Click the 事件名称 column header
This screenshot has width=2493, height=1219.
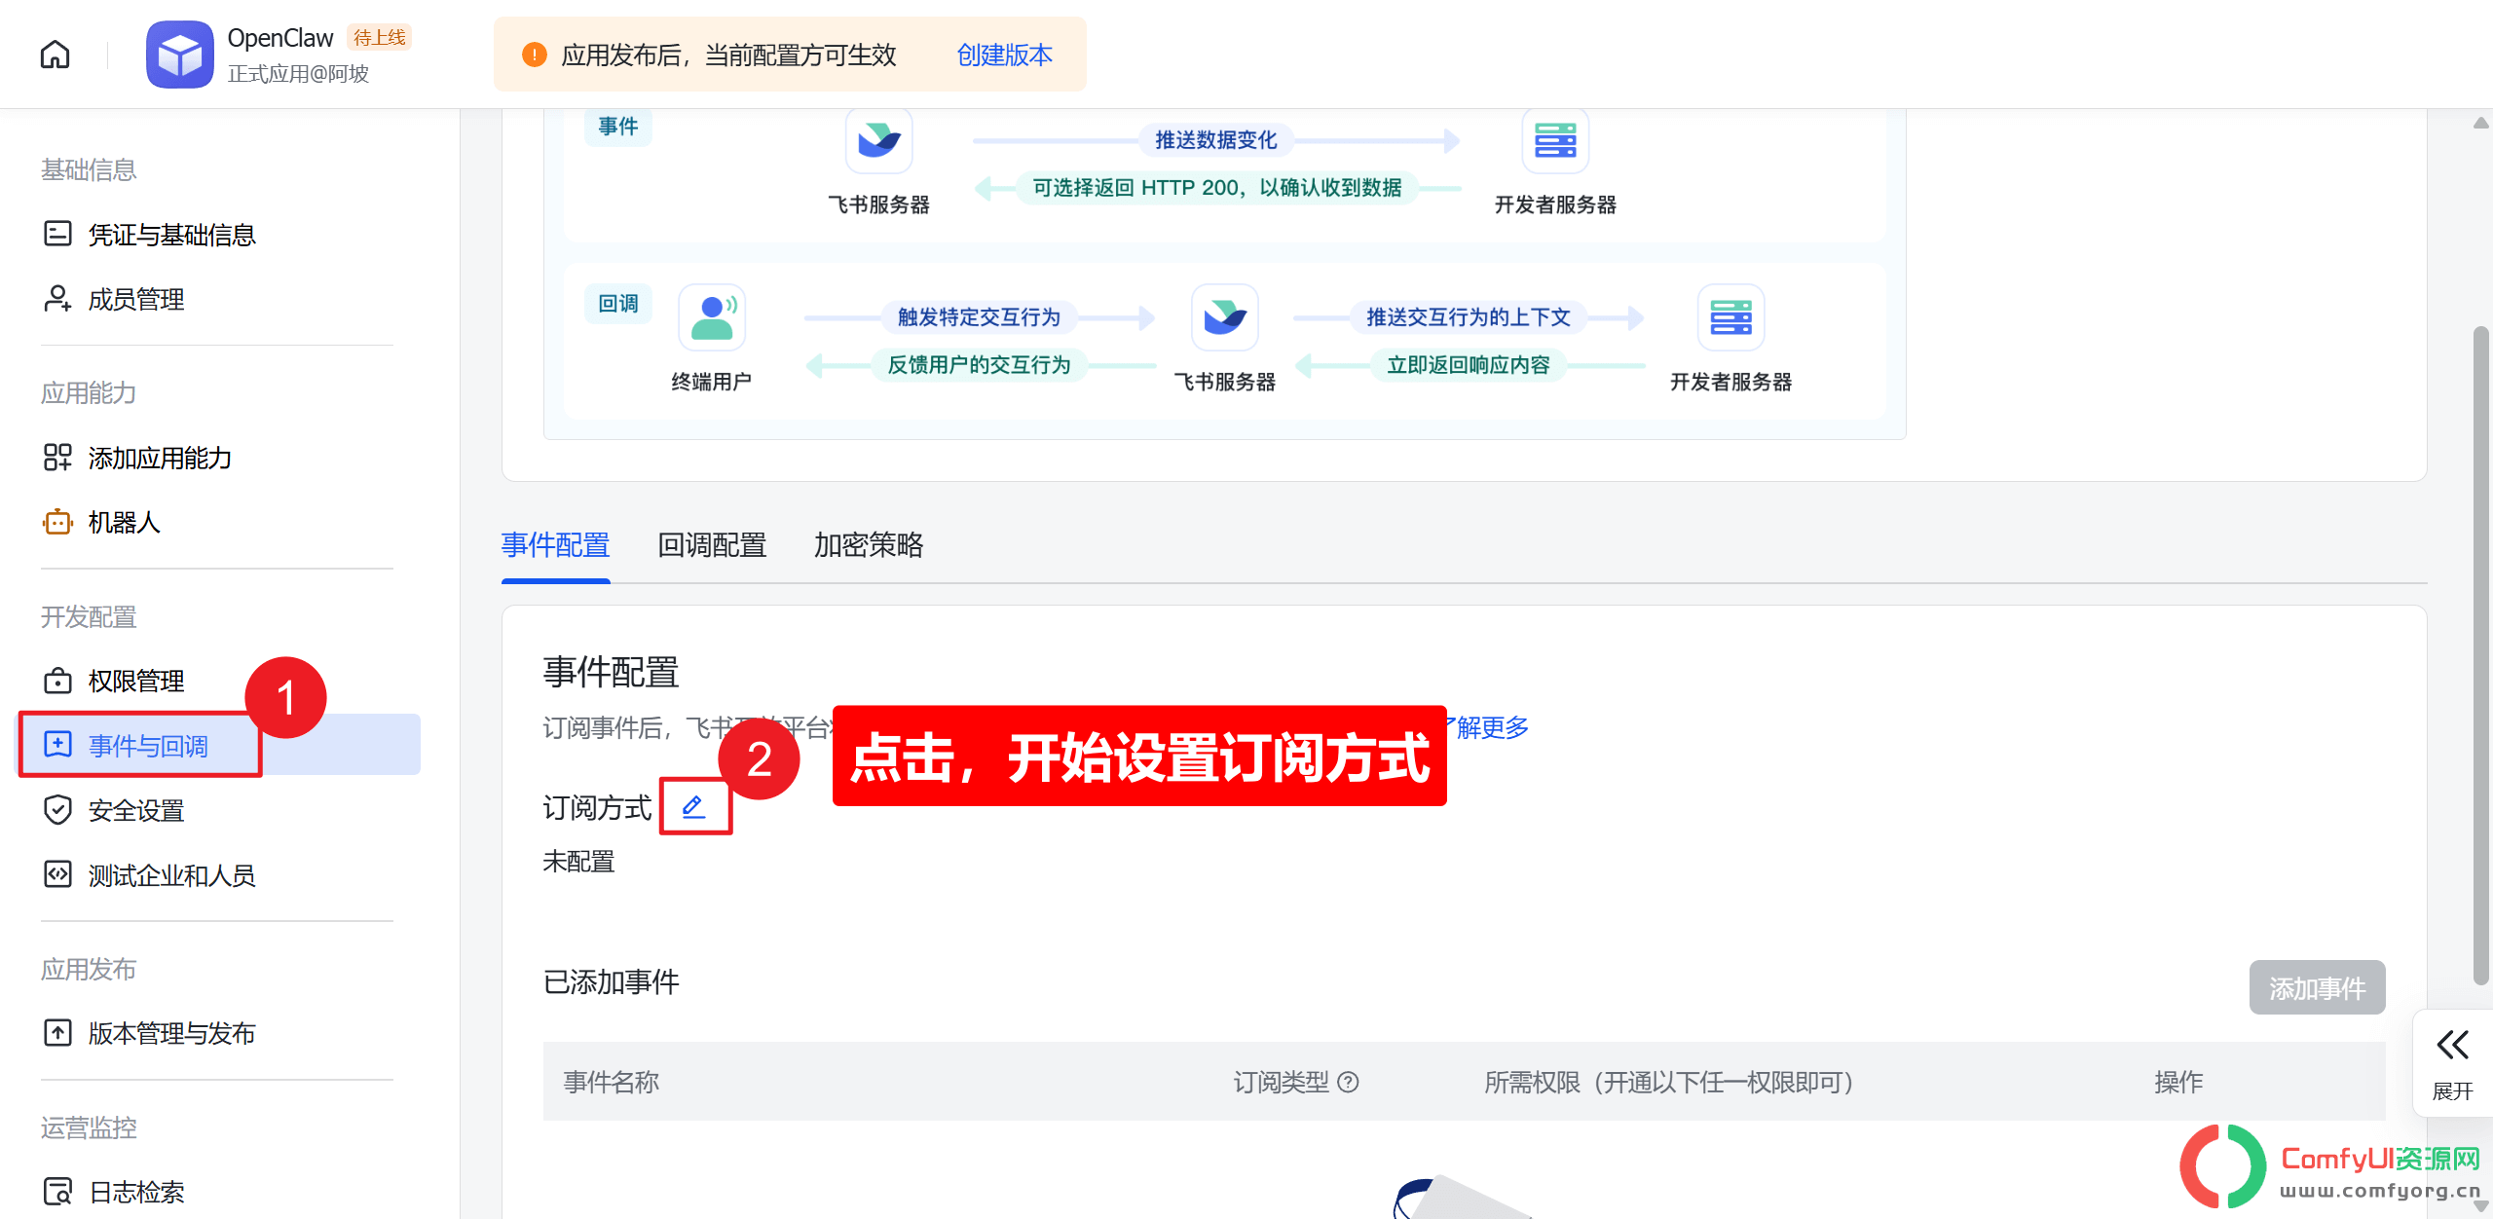pos(612,1082)
